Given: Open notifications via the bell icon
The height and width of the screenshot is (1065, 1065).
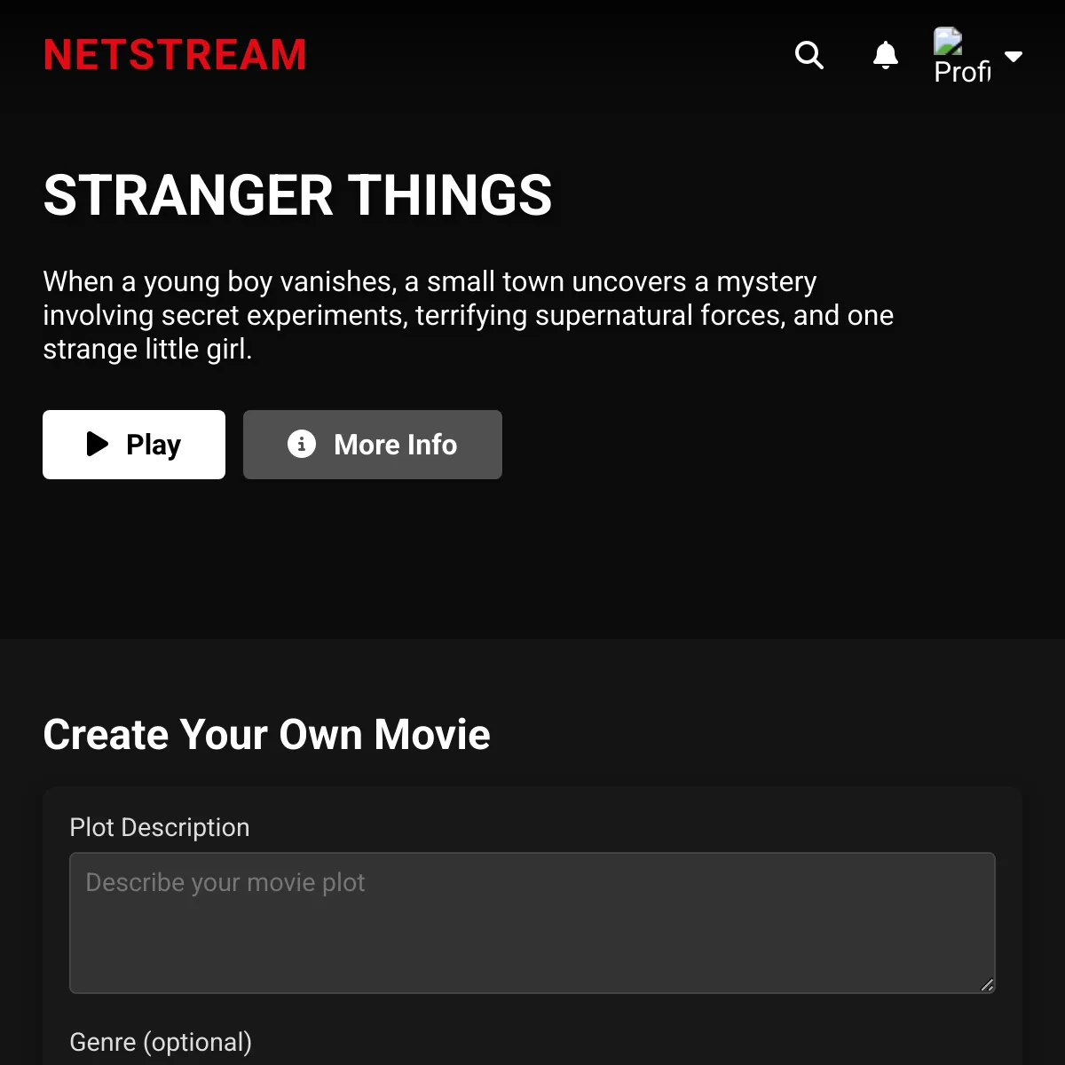Looking at the screenshot, I should point(886,55).
